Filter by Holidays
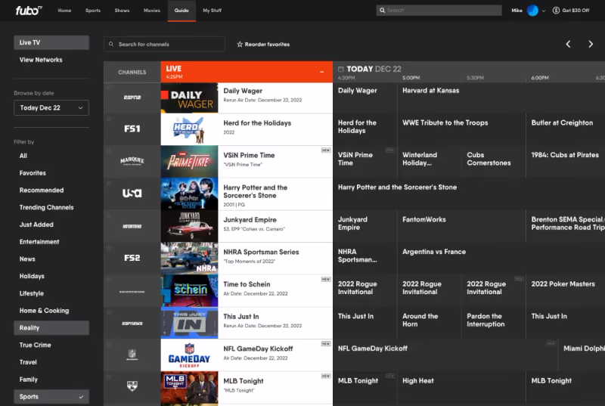The width and height of the screenshot is (605, 406). pyautogui.click(x=32, y=276)
